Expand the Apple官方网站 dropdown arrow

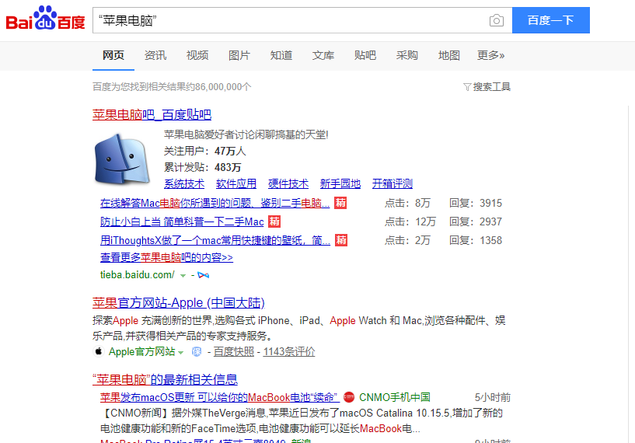(180, 352)
